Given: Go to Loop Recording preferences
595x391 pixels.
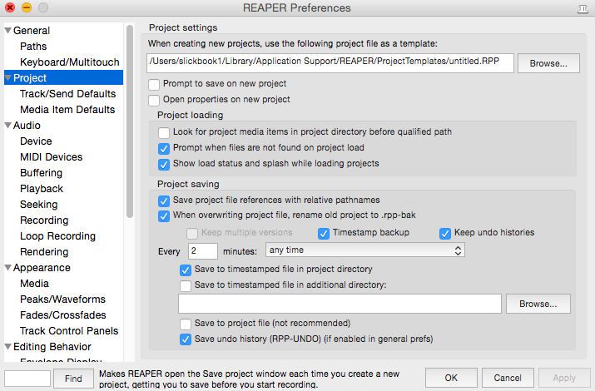Looking at the screenshot, I should 57,236.
